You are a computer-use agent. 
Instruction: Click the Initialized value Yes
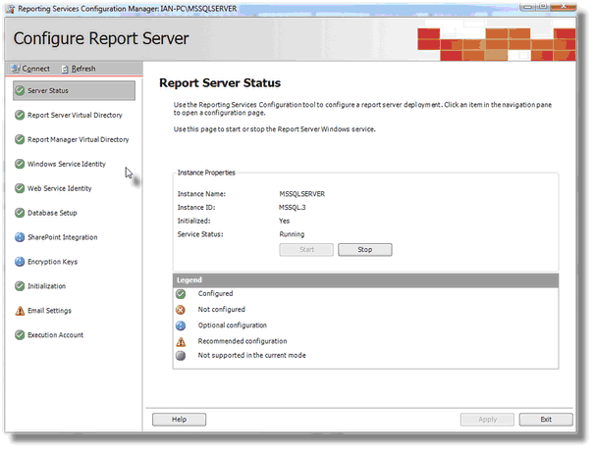point(284,221)
